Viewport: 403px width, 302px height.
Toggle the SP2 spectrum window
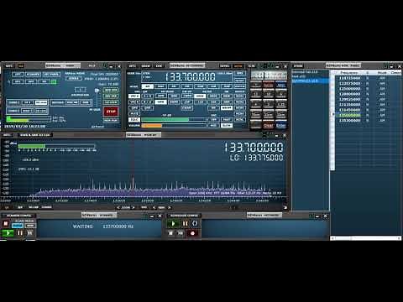[31, 81]
